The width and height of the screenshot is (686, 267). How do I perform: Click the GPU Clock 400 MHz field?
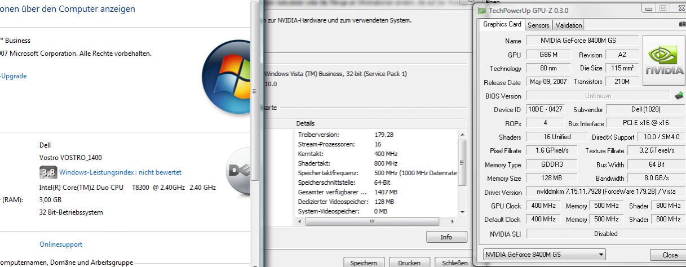coord(543,206)
